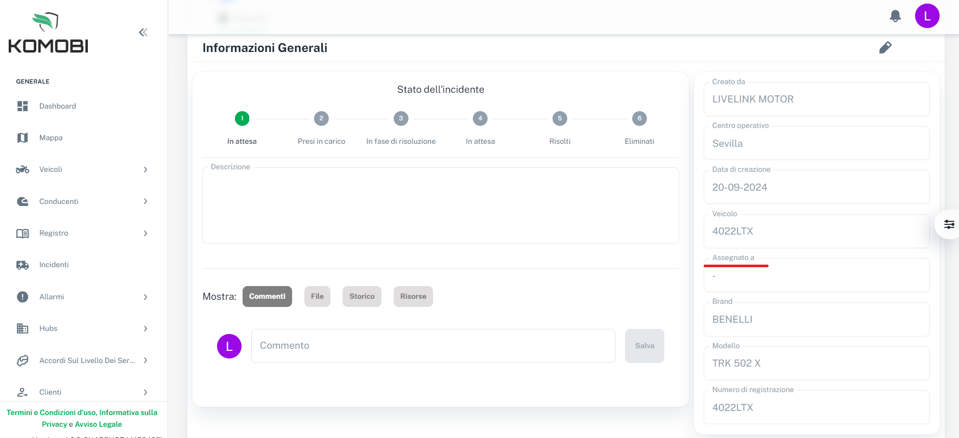Click the pencil edit icon
The image size is (959, 438).
885,47
